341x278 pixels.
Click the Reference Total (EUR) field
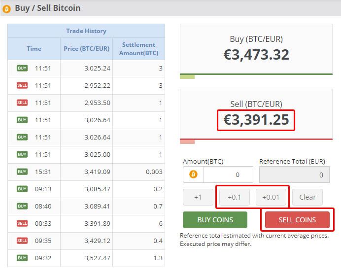pos(294,174)
